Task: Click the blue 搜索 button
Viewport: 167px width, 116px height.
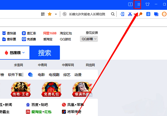Action: [x=45, y=53]
